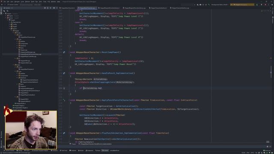This screenshot has width=274, height=154.
Task: Expand the Dependencies node arrow
Action: tap(9, 22)
